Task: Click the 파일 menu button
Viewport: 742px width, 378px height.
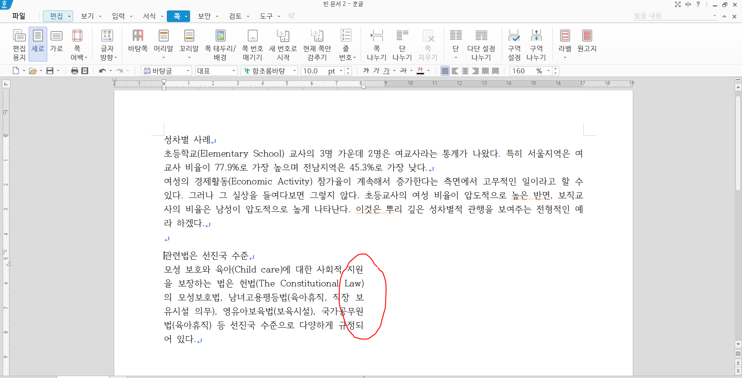Action: 19,16
